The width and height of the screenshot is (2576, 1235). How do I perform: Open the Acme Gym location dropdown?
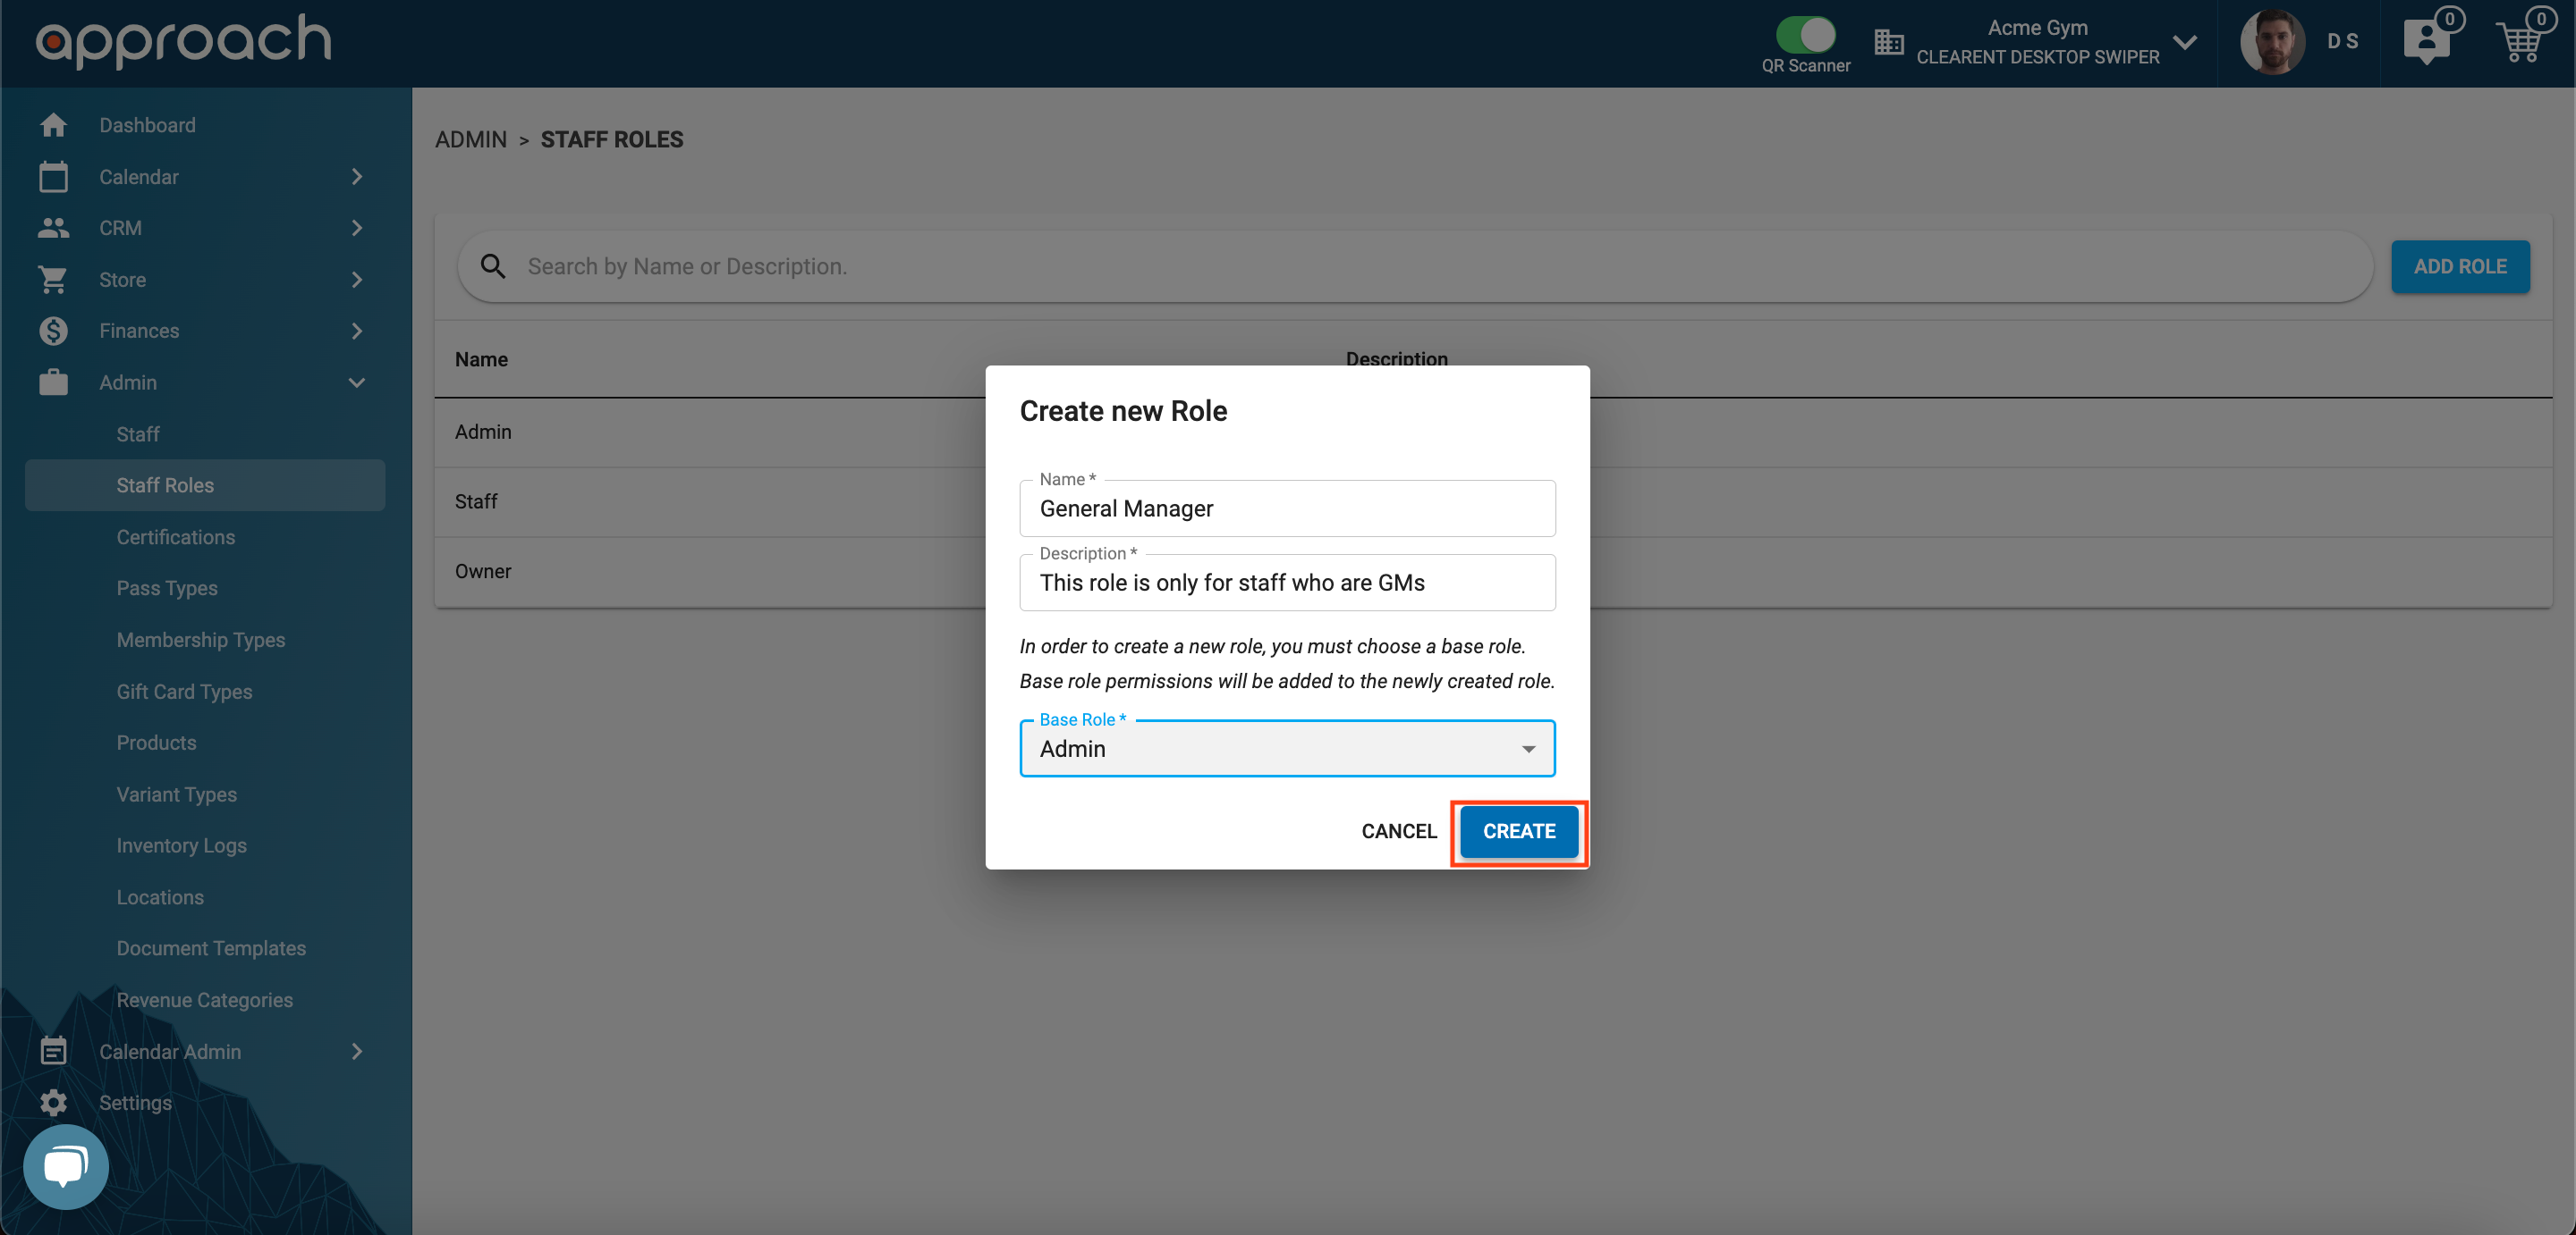click(2185, 42)
